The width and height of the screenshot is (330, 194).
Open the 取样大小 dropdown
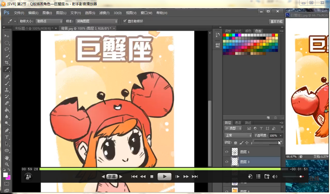click(48, 21)
